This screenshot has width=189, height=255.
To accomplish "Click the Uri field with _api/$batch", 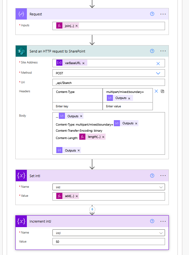I will tap(109, 82).
